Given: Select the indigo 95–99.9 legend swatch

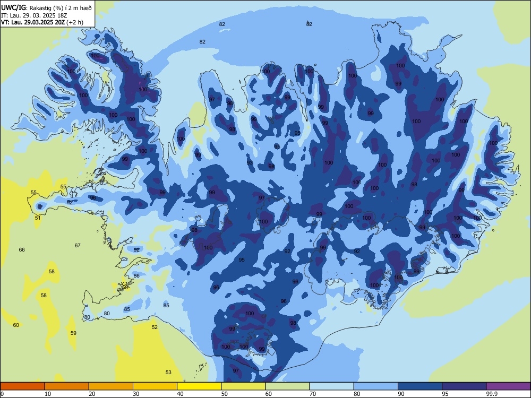Looking at the screenshot, I should (x=464, y=386).
